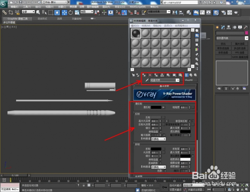Screen dimensions: 250x192
Task: Open the Hierarchy command panel tab
Action: pyautogui.click(x=229, y=27)
